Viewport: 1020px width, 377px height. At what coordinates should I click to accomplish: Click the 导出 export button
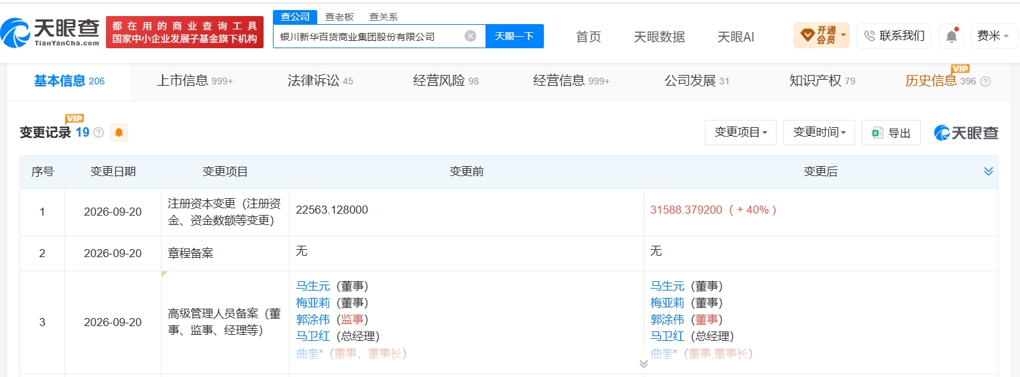[x=891, y=133]
